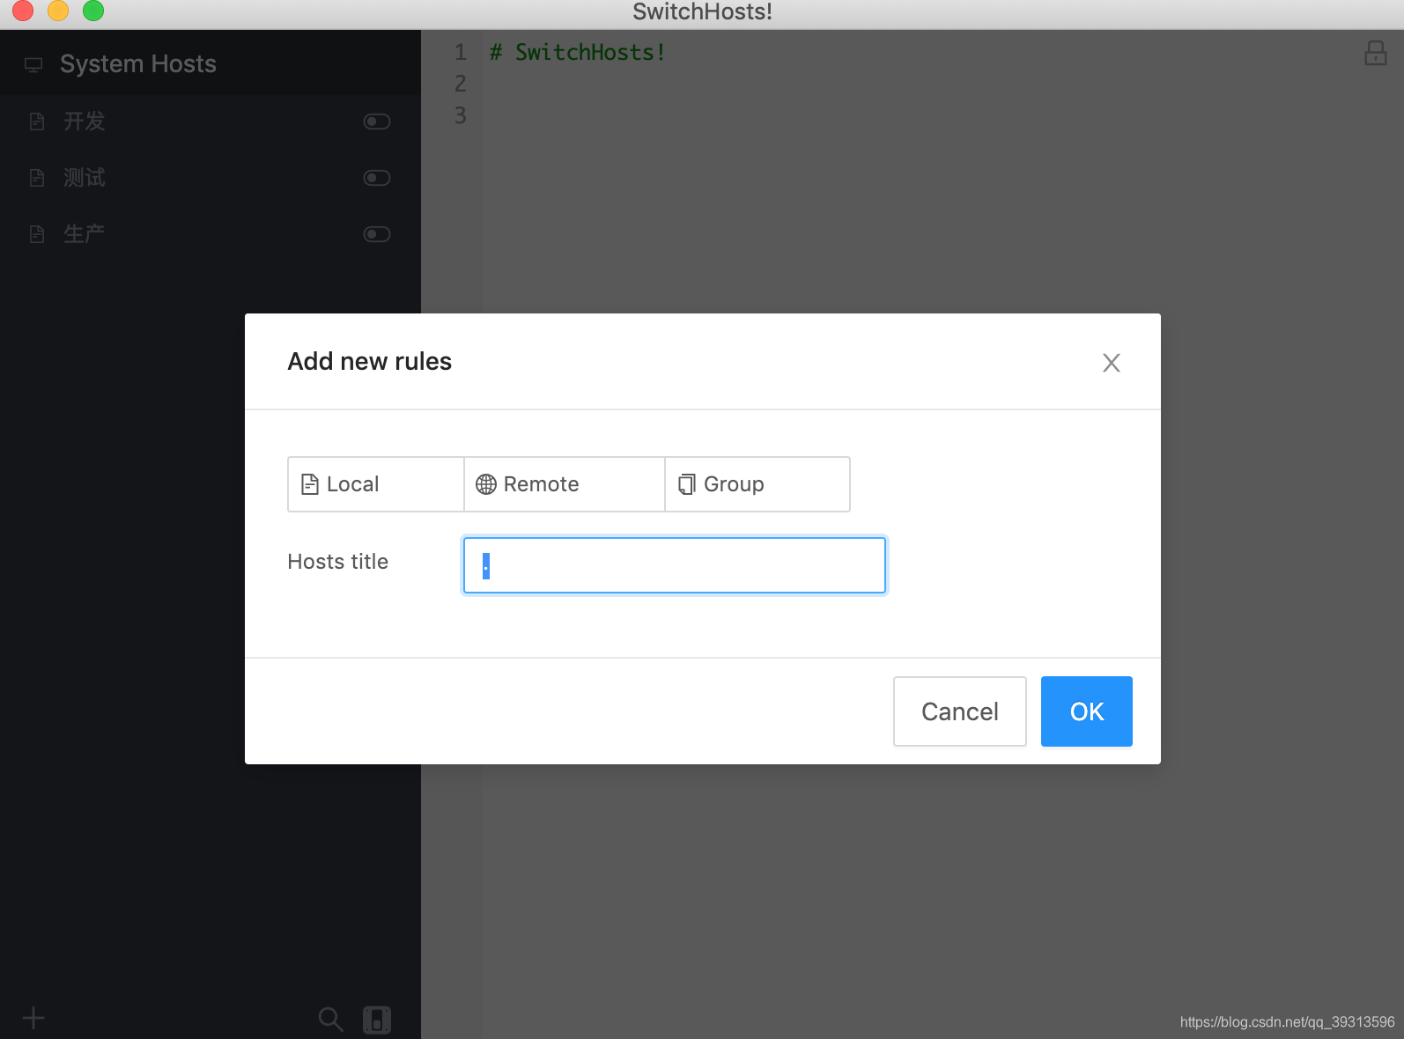Image resolution: width=1404 pixels, height=1039 pixels.
Task: Click the '# SwitchHosts!' comment line
Action: coord(577,53)
